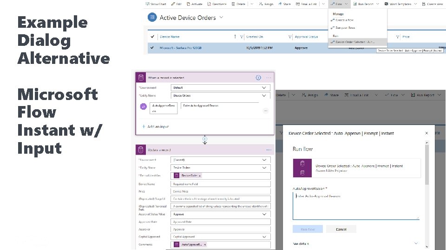
Task: Expand See details chevron in dialog
Action: point(416,243)
